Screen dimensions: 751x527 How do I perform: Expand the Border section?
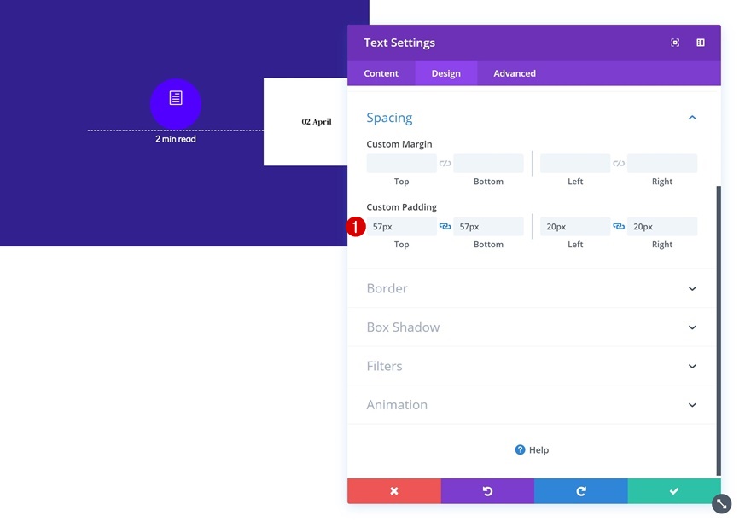[692, 288]
